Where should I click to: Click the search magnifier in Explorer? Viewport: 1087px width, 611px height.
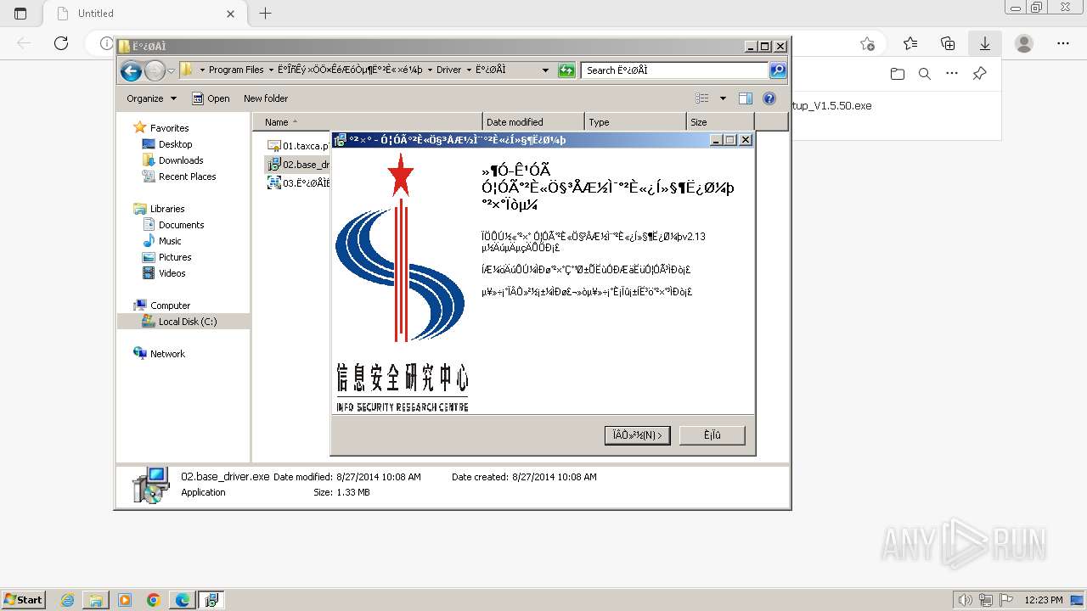coord(778,70)
